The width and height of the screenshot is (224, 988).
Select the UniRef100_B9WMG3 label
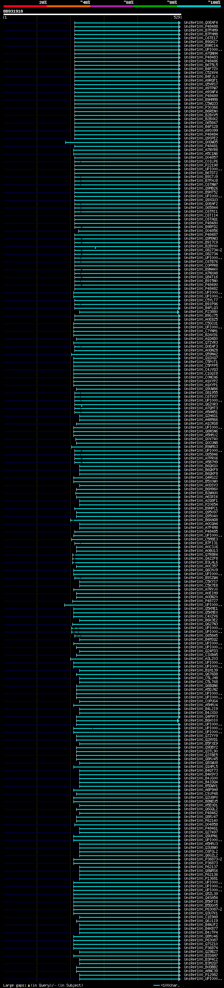201,447
